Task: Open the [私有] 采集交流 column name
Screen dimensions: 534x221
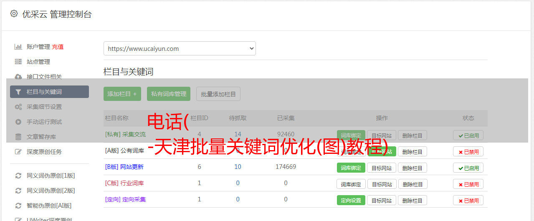Action: 125,134
